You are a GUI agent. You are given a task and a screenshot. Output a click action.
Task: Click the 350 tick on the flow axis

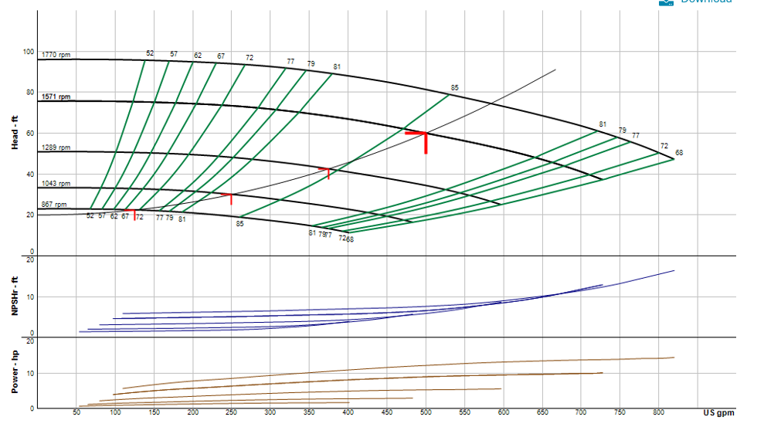point(309,412)
